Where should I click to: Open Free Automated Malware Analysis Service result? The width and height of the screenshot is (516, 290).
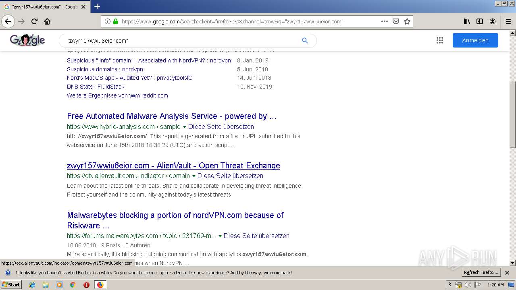tap(172, 116)
